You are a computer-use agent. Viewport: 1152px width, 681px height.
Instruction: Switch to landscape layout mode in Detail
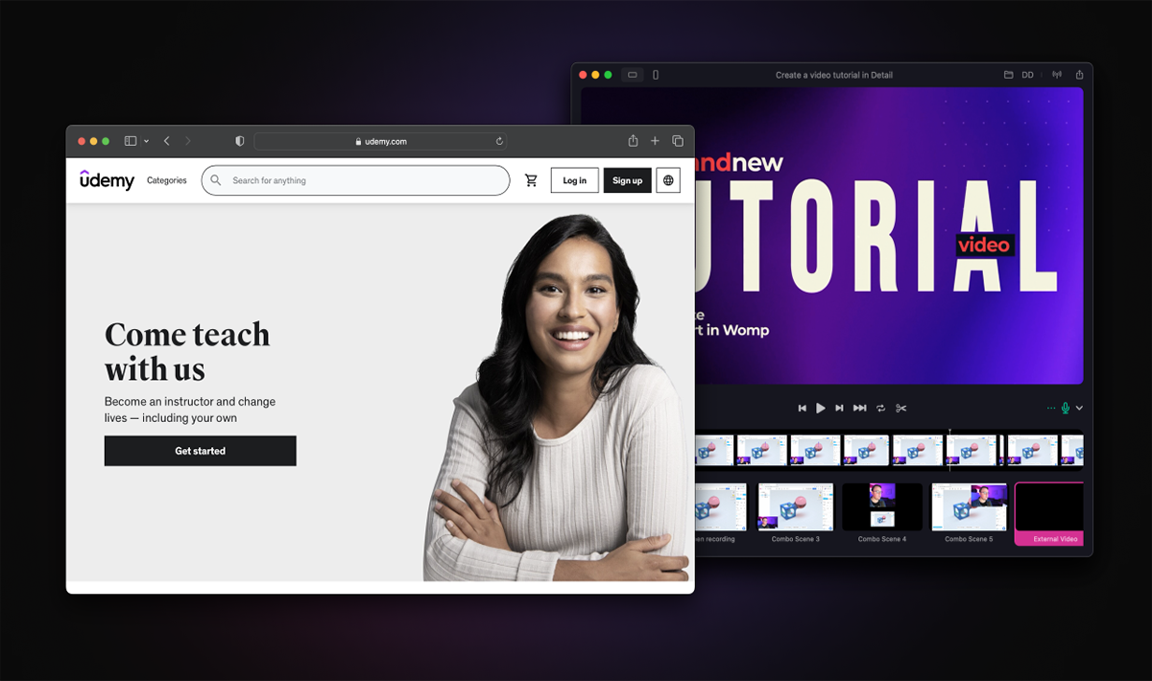(x=632, y=75)
